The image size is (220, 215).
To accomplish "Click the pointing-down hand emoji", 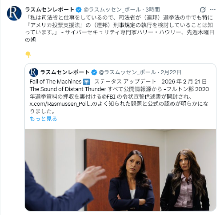I will [28, 55].
